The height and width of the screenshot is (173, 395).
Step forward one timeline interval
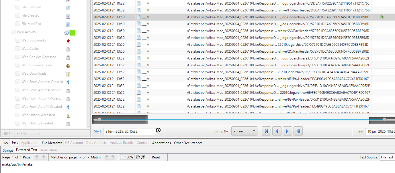pyautogui.click(x=287, y=131)
